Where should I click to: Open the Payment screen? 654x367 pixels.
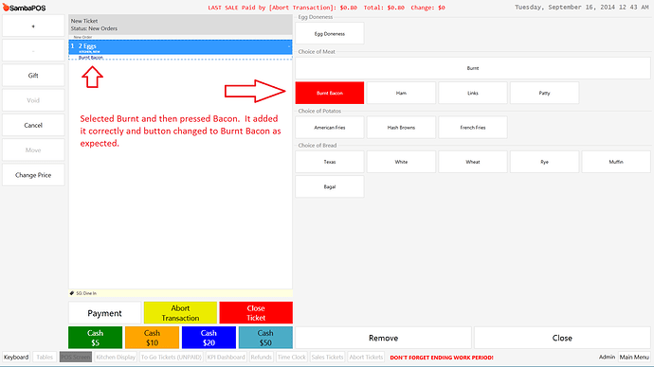[x=104, y=313]
